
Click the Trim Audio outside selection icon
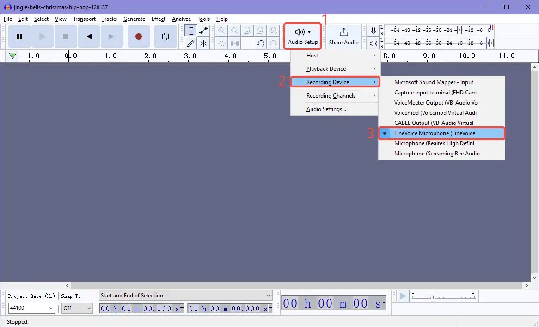point(222,43)
